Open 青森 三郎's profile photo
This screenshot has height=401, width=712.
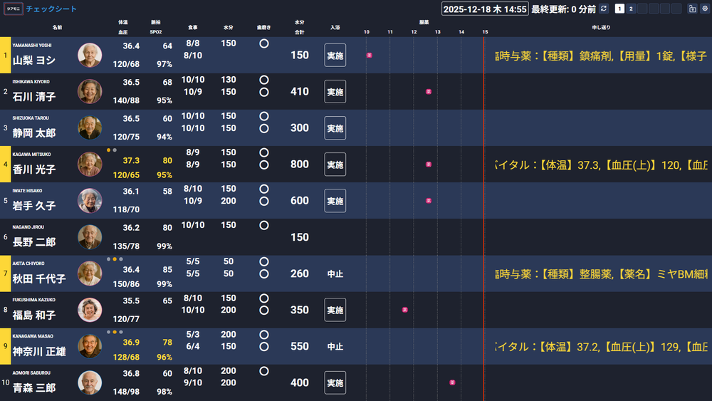pyautogui.click(x=90, y=382)
